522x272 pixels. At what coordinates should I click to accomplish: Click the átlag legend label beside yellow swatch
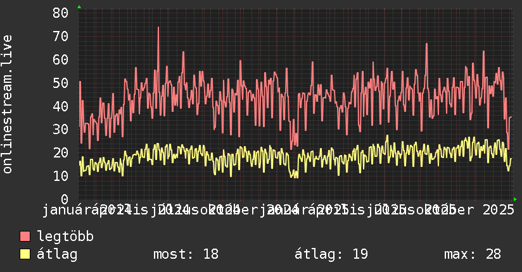(x=57, y=254)
